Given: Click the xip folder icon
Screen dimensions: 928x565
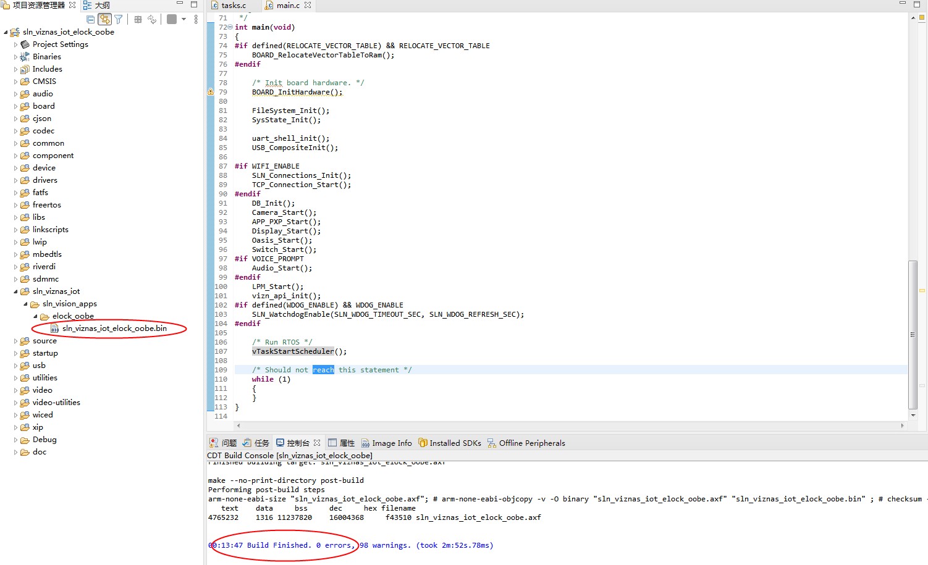Looking at the screenshot, I should pyautogui.click(x=25, y=427).
